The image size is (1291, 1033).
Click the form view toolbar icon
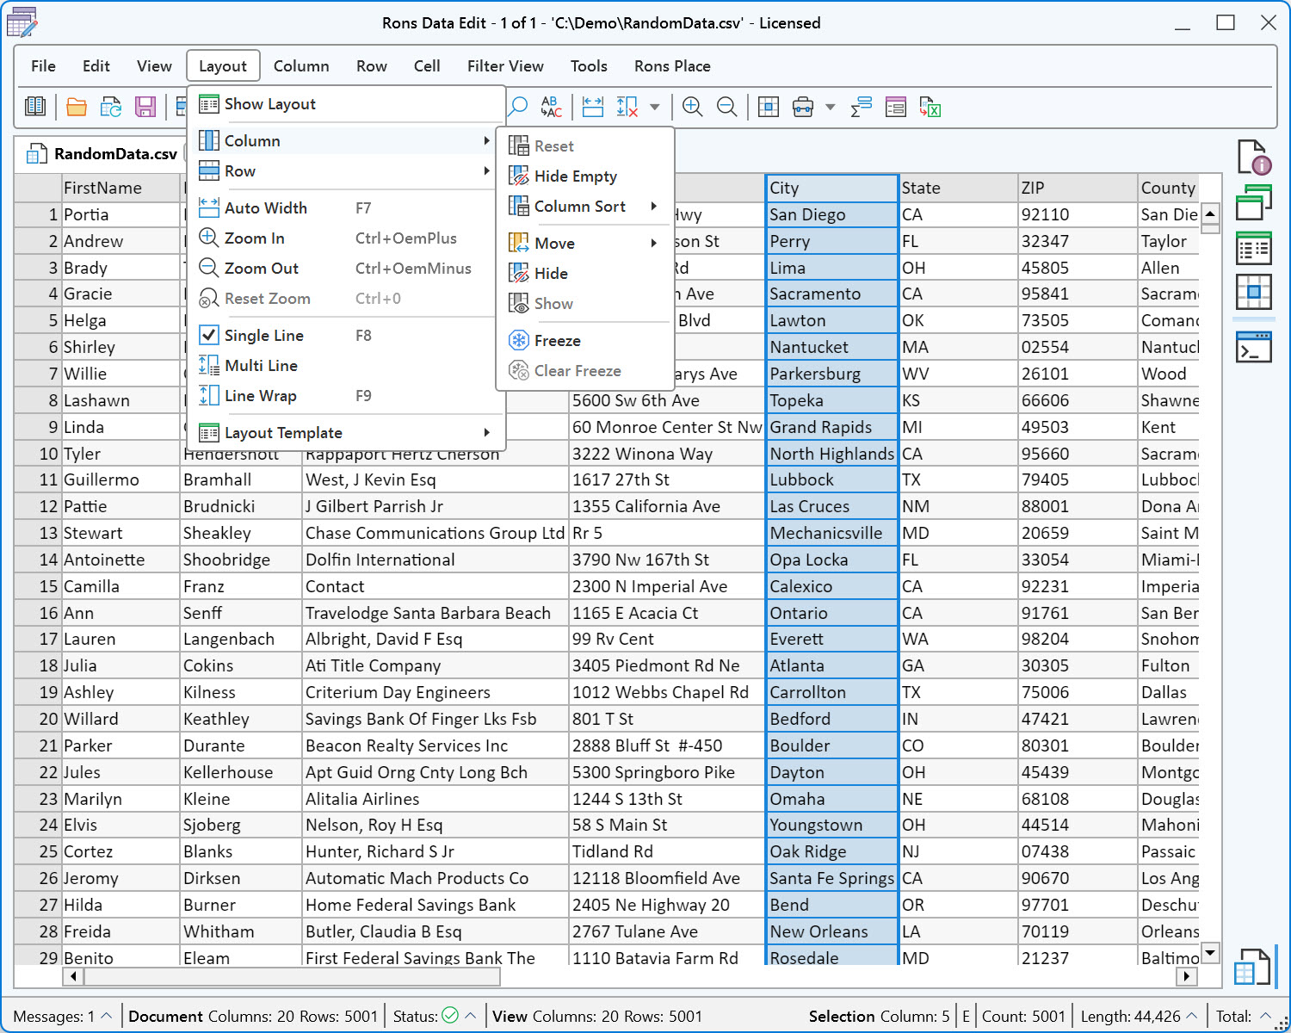pos(896,107)
